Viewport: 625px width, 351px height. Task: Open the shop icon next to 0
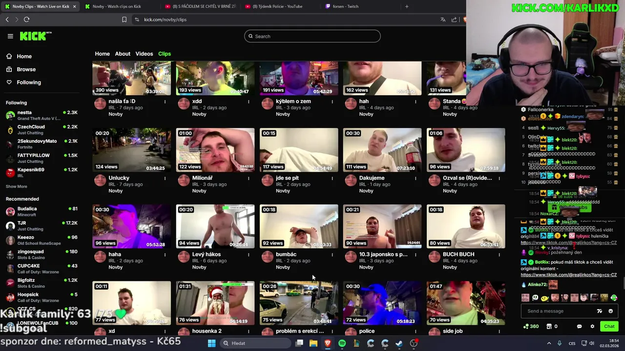[x=549, y=327]
